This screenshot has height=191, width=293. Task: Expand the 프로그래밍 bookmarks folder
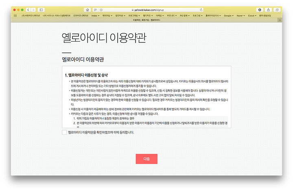coord(134,15)
